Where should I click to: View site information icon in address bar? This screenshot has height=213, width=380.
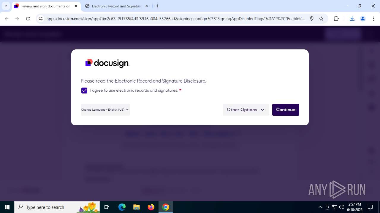[x=41, y=19]
